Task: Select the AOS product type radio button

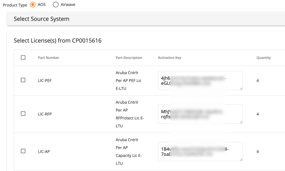Action: coord(33,5)
